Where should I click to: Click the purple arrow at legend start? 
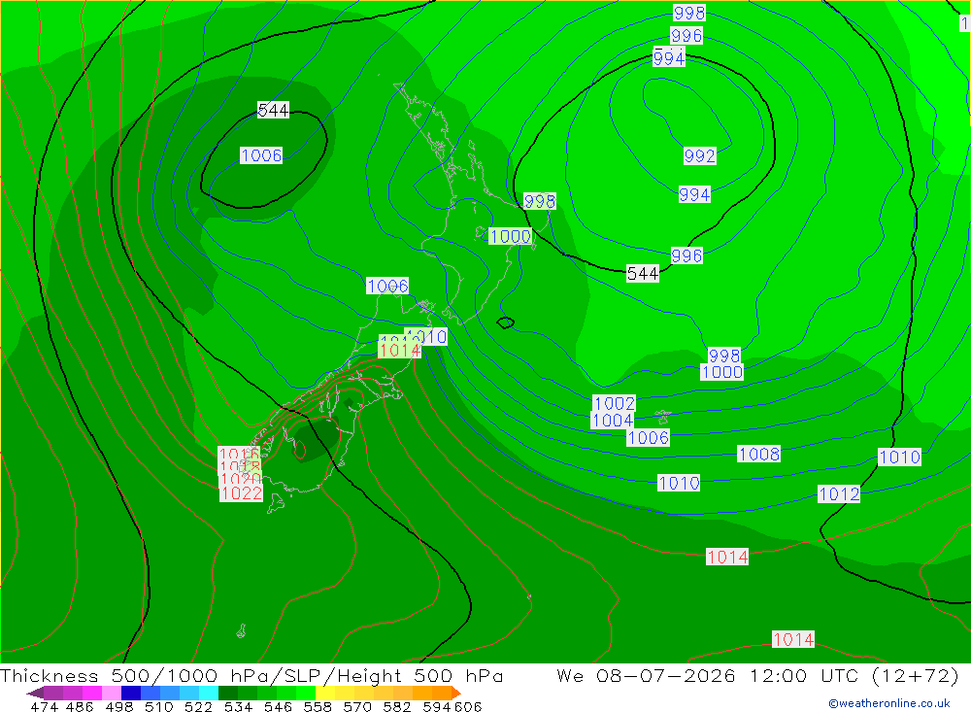(35, 693)
